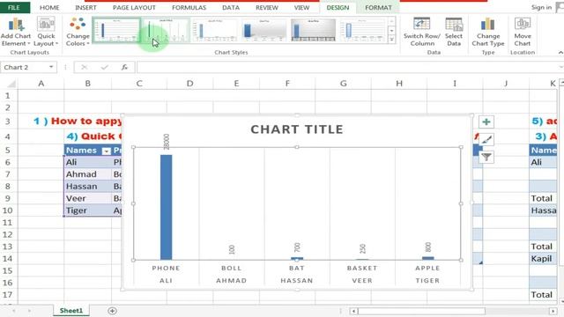This screenshot has height=317, width=564.
Task: Click the TIGER axis label
Action: coord(427,280)
